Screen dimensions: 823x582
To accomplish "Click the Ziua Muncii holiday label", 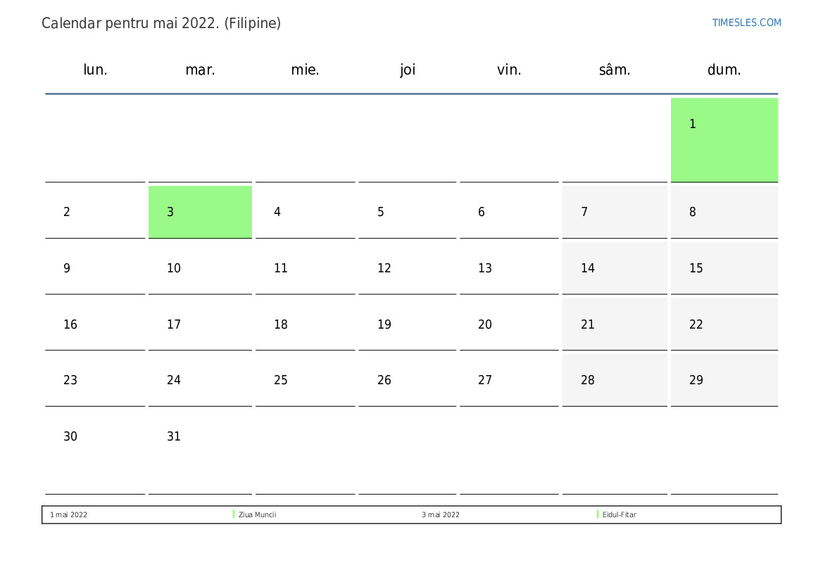I will tap(258, 515).
